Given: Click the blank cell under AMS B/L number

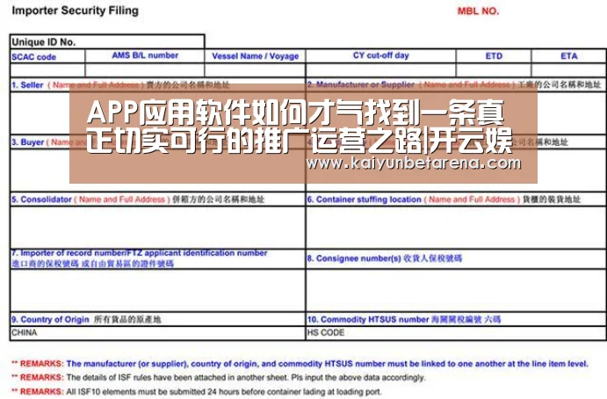Looking at the screenshot, I should point(145,70).
